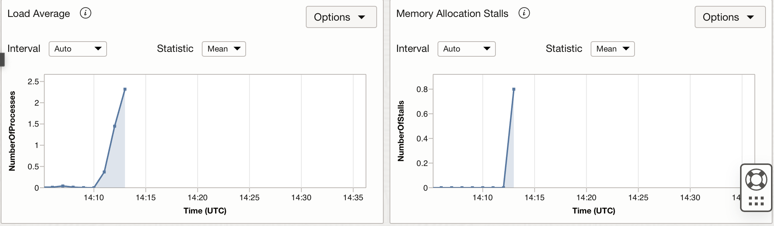Image resolution: width=774 pixels, height=226 pixels.
Task: Expand Memory Allocation Stalls Interval Auto dropdown
Action: [x=467, y=49]
